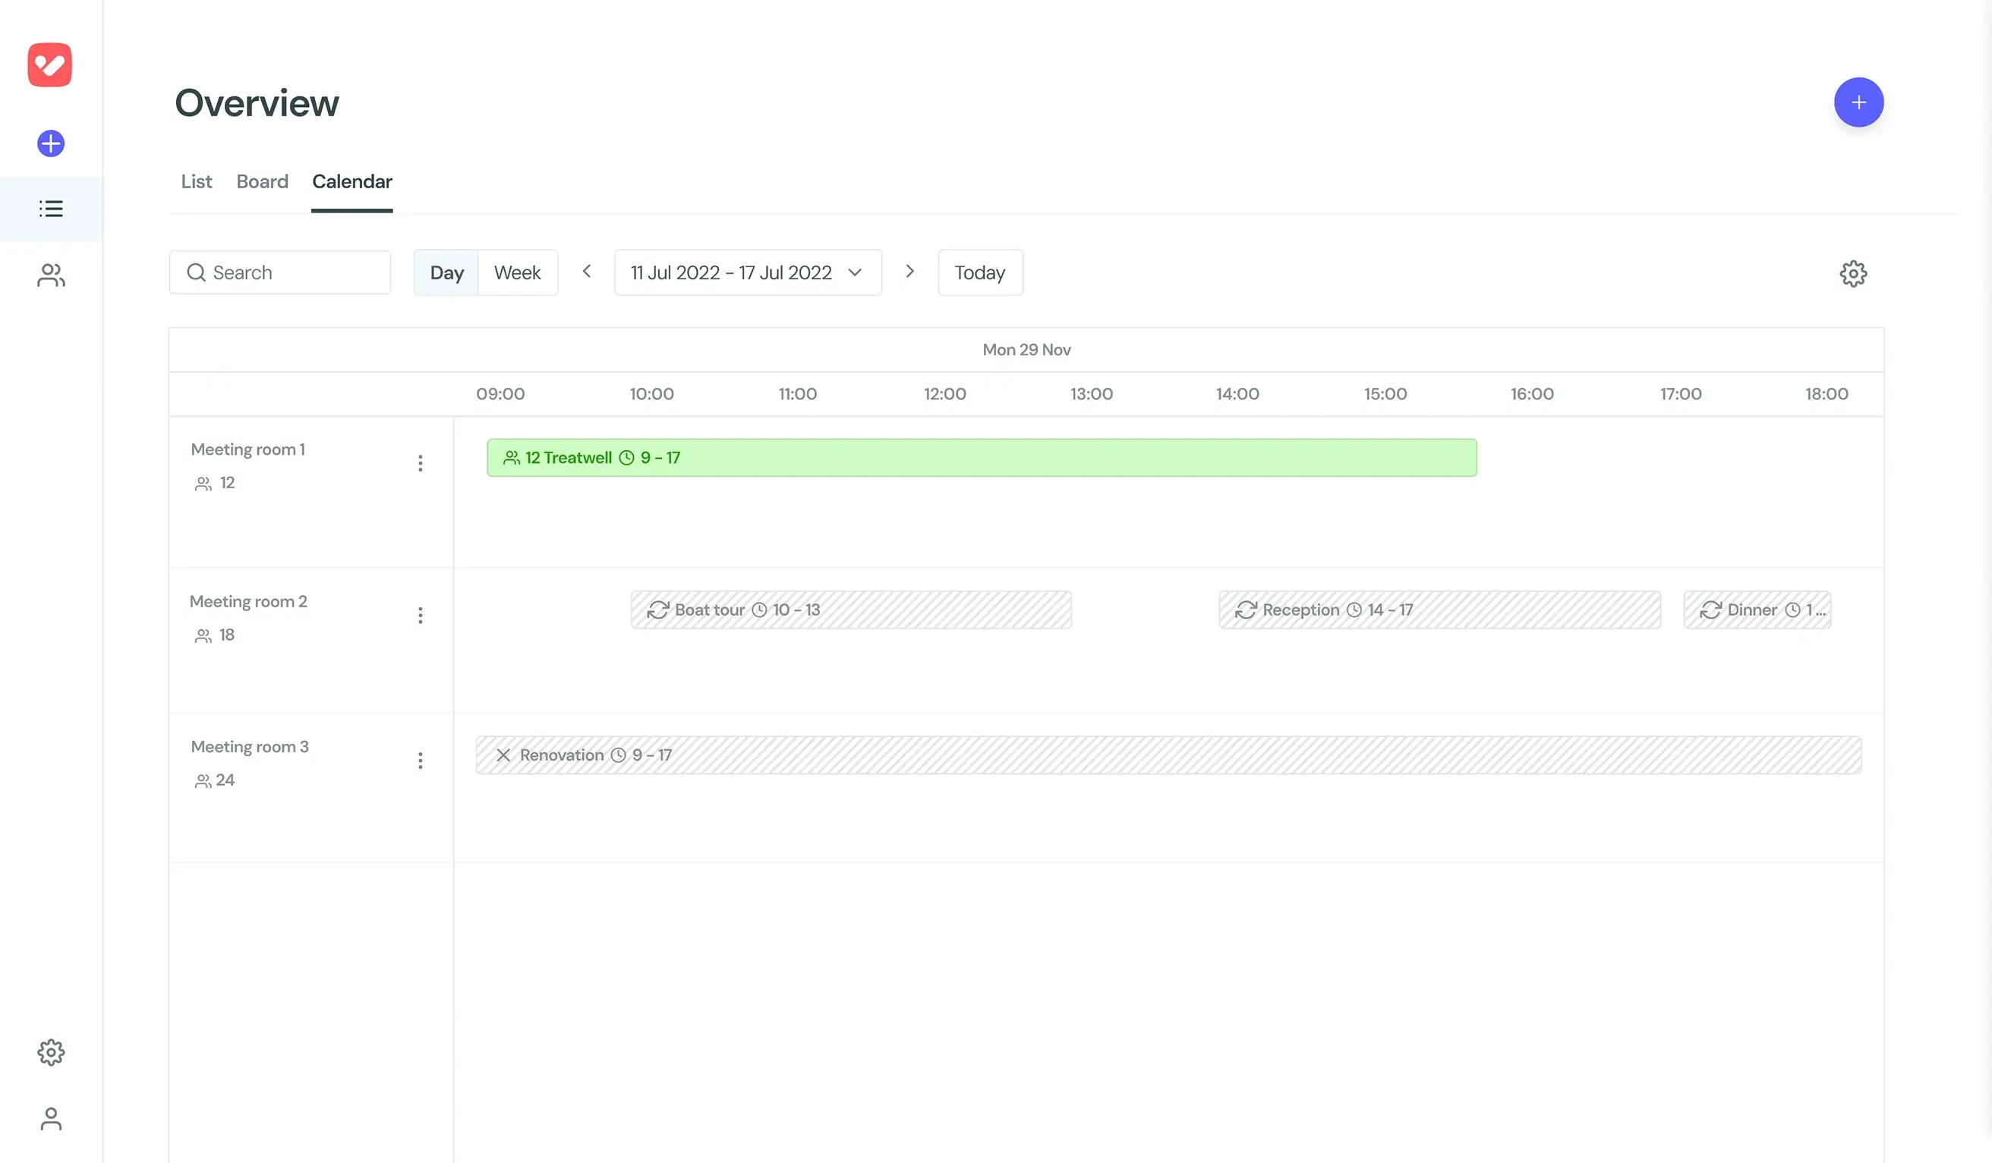The image size is (1992, 1163).
Task: Click the recurring icon on Boat tour event
Action: [x=658, y=610]
